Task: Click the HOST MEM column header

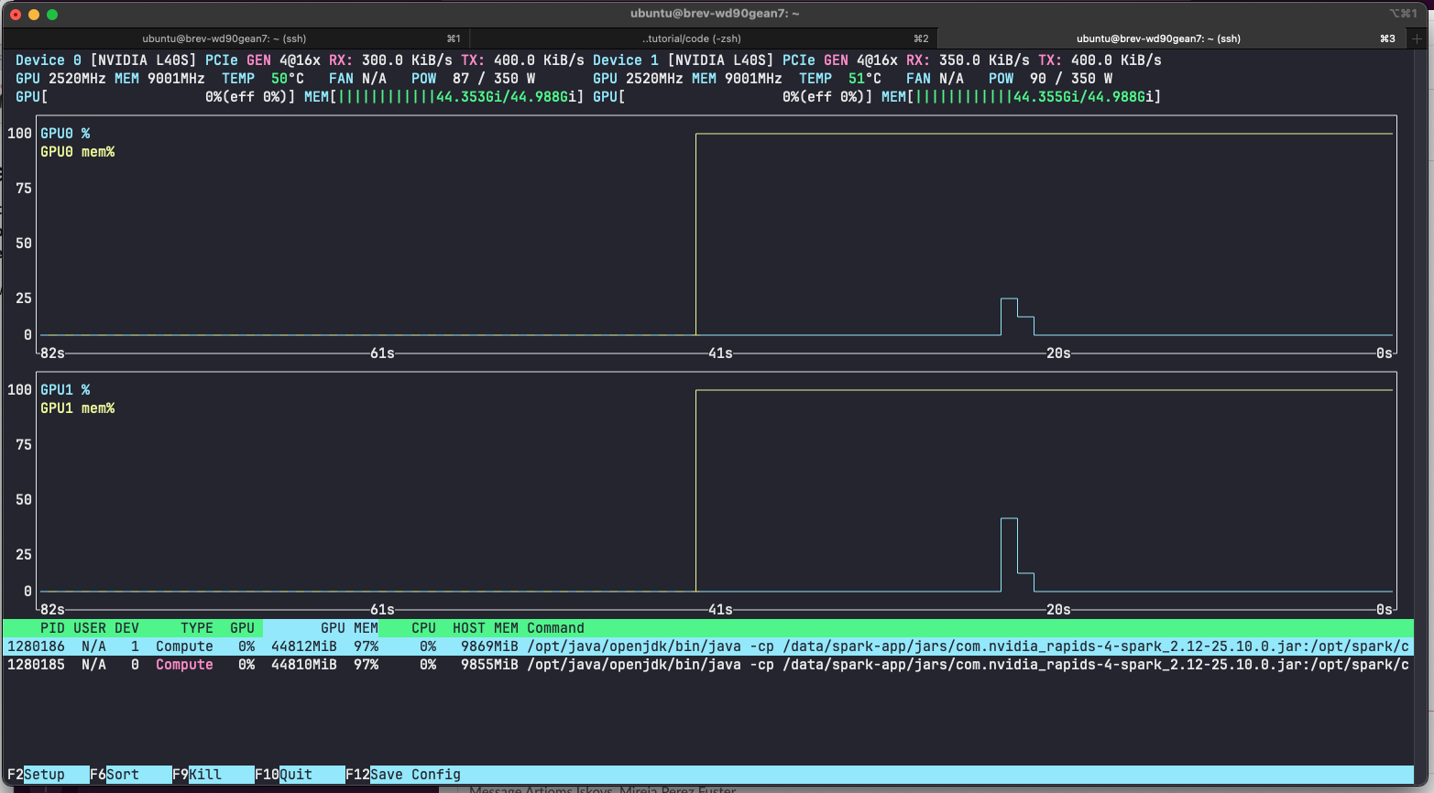Action: tap(485, 628)
